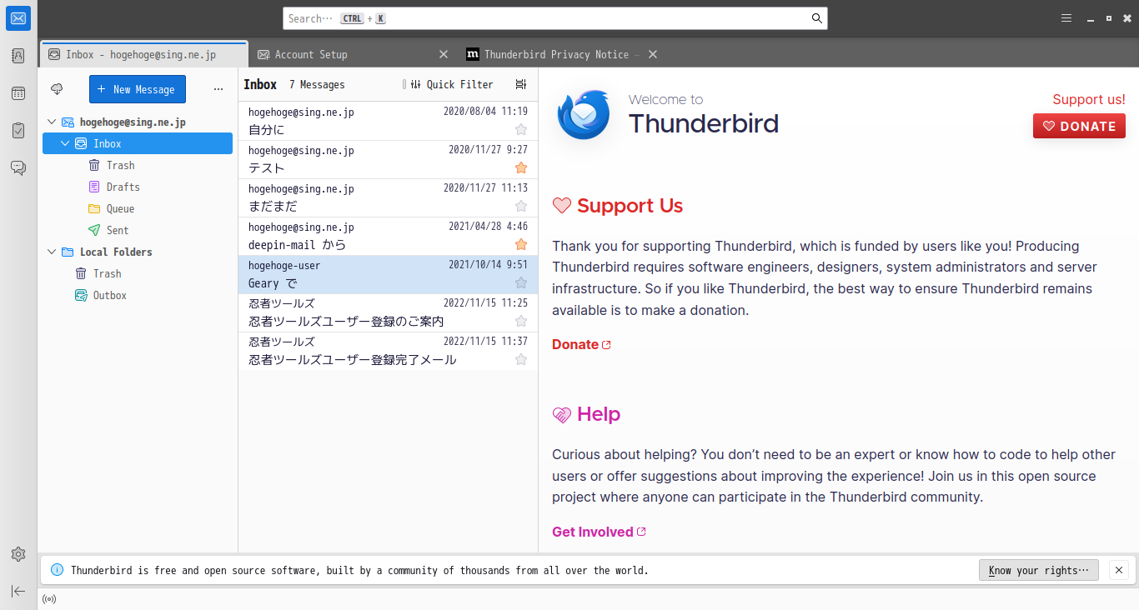The width and height of the screenshot is (1139, 610).
Task: Star the 忍者ツールズユーザー登録完了メール message
Action: click(521, 359)
